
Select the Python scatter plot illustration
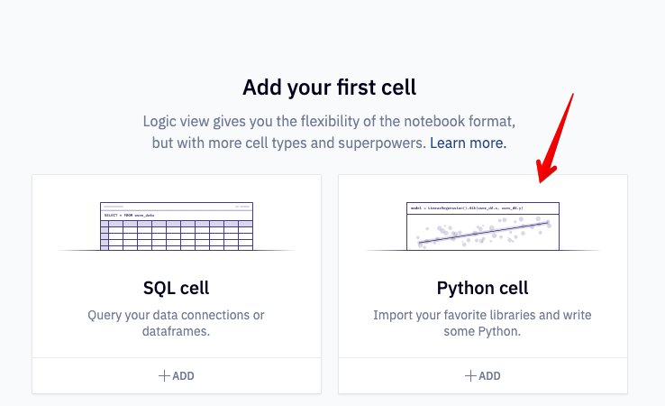tap(483, 226)
